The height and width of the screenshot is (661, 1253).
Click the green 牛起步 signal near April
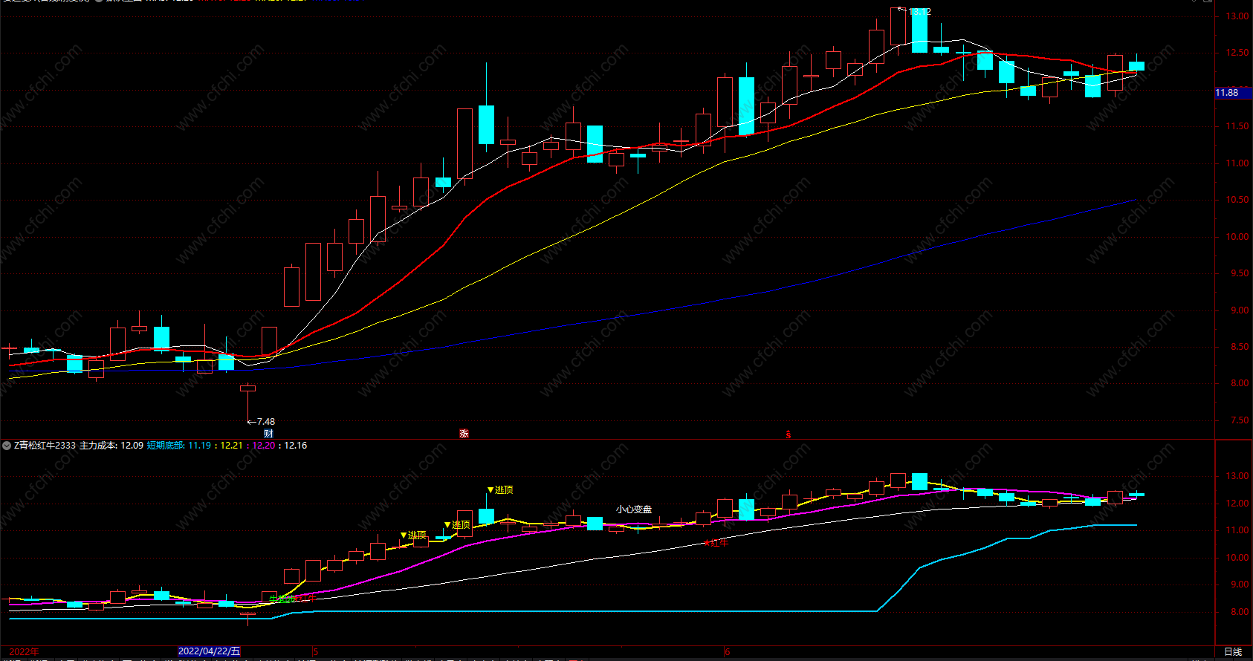pyautogui.click(x=282, y=598)
